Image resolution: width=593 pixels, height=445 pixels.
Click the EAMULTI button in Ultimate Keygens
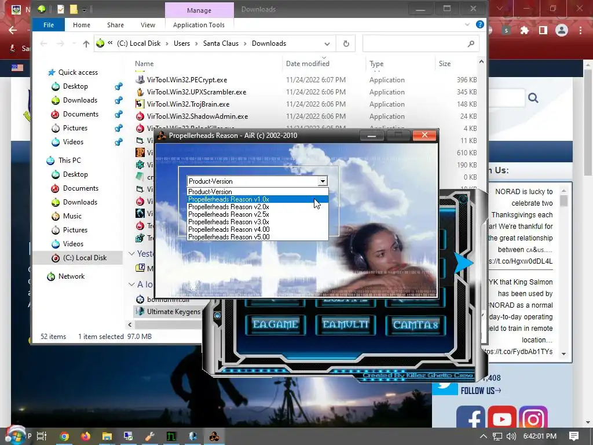click(x=345, y=324)
